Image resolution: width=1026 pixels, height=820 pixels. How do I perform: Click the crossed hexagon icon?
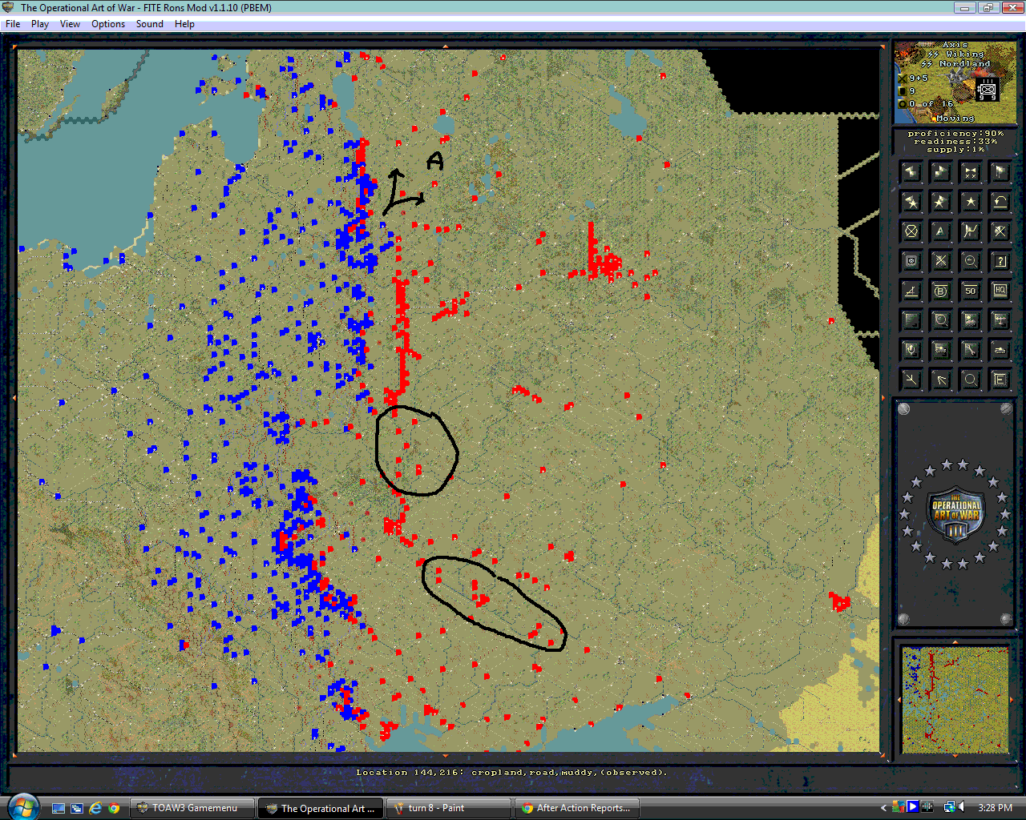tap(911, 231)
